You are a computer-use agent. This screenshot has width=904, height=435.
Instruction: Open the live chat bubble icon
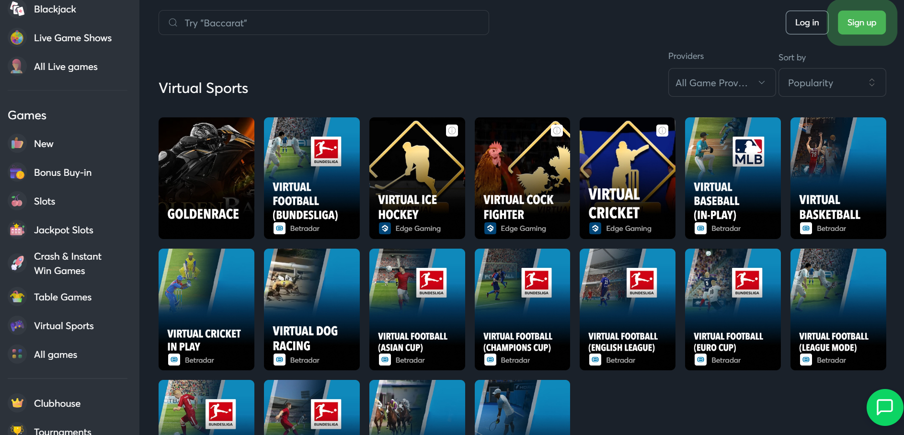click(885, 407)
